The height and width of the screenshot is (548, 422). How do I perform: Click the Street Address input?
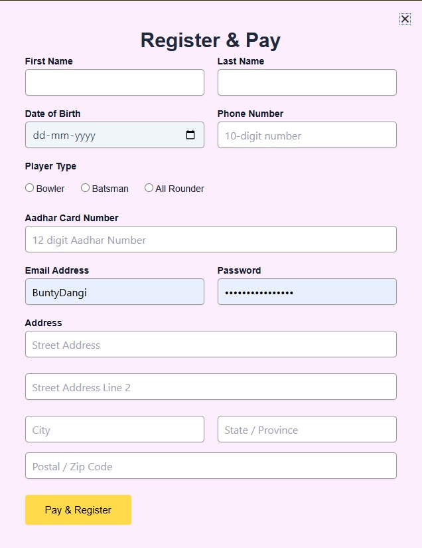click(211, 344)
